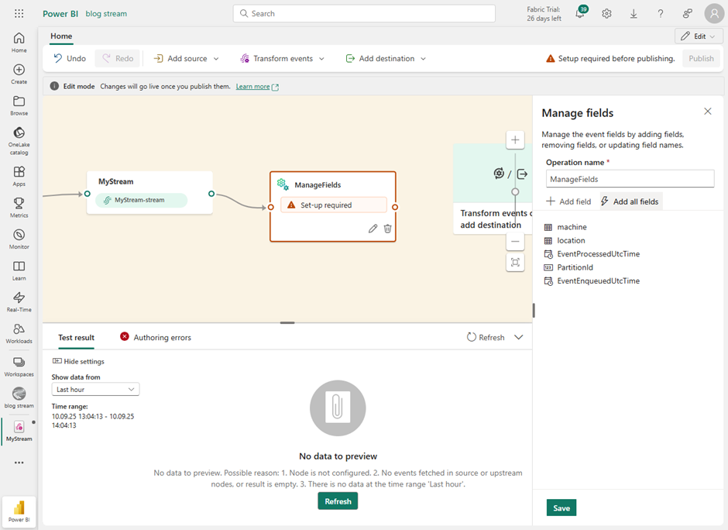Click the fit-to-view canvas icon

[514, 263]
